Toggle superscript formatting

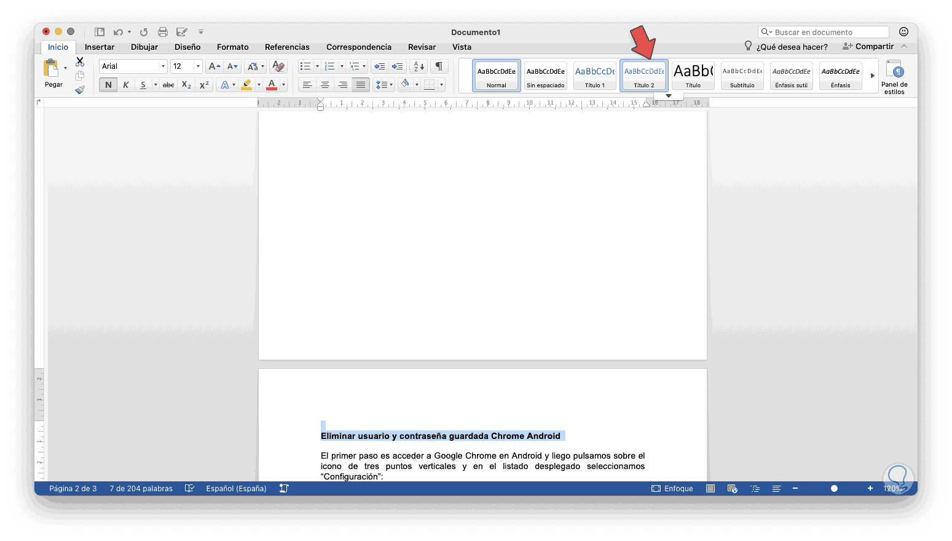[204, 85]
